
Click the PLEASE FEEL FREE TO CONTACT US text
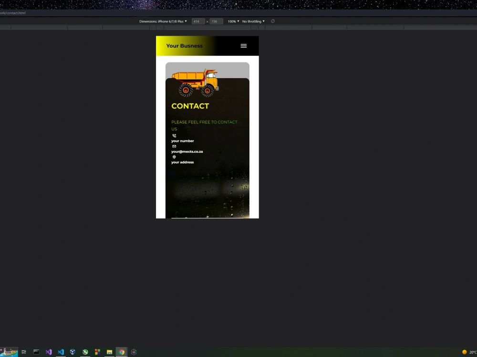pyautogui.click(x=204, y=125)
